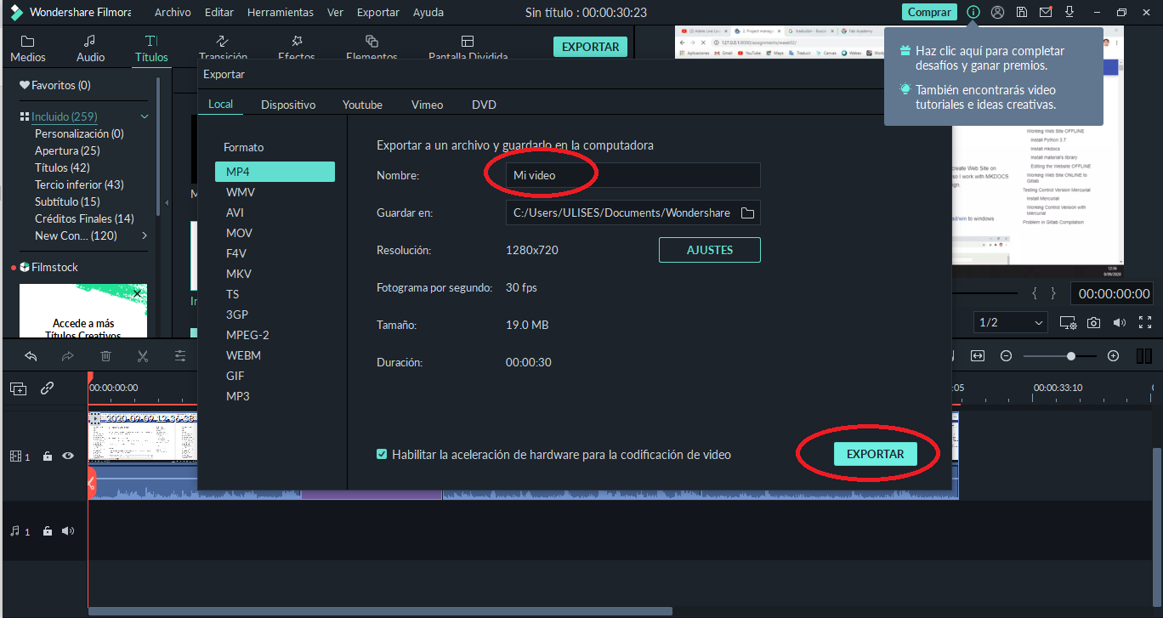Click the timeline zoom in plus icon
The height and width of the screenshot is (618, 1163).
coord(1114,356)
